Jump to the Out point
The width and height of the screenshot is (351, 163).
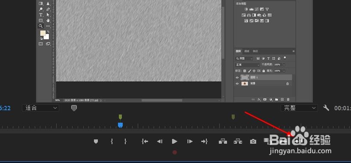tap(204, 141)
